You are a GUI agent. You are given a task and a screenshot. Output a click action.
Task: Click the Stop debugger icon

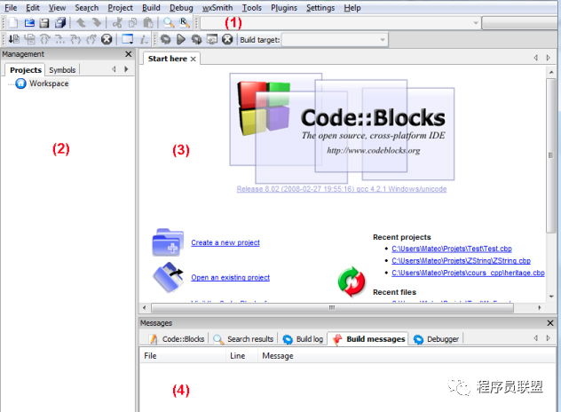pyautogui.click(x=107, y=39)
